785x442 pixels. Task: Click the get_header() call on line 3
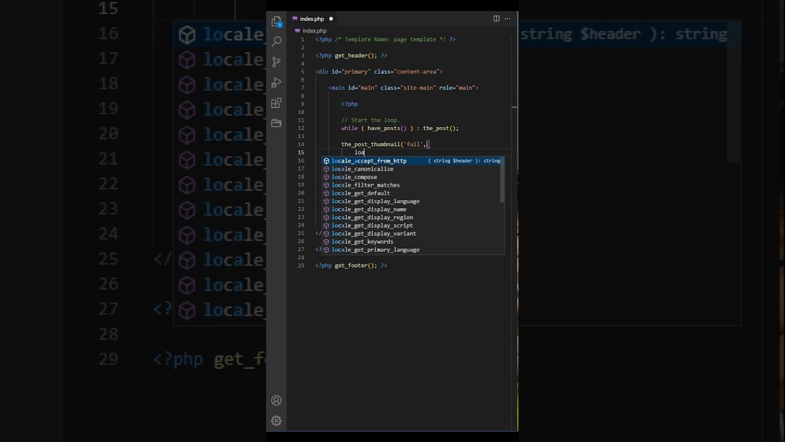[356, 55]
